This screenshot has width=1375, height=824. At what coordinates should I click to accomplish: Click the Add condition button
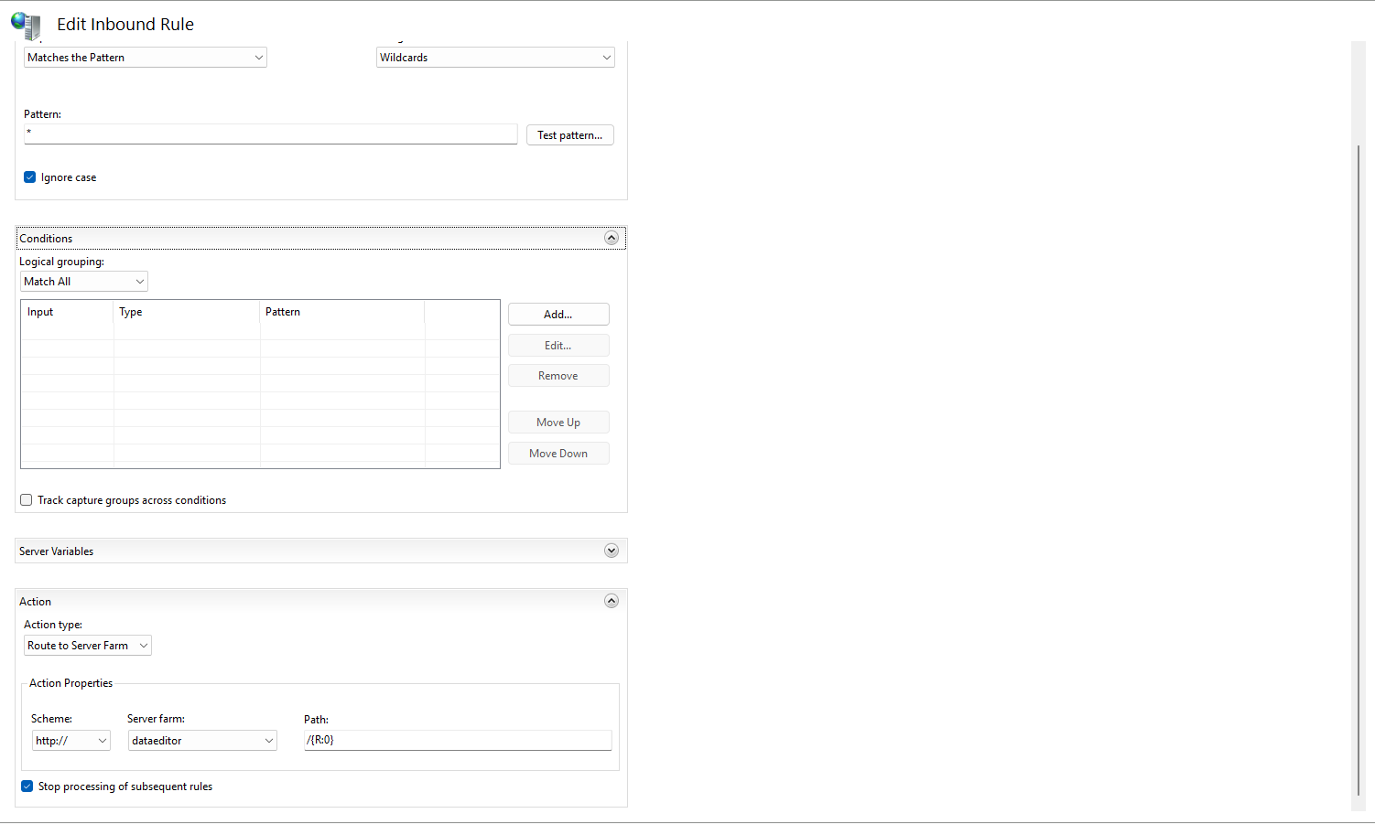pyautogui.click(x=558, y=315)
